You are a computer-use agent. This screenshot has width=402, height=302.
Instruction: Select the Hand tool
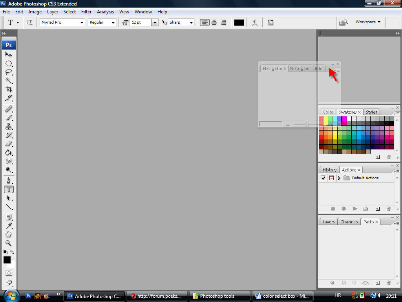click(9, 234)
